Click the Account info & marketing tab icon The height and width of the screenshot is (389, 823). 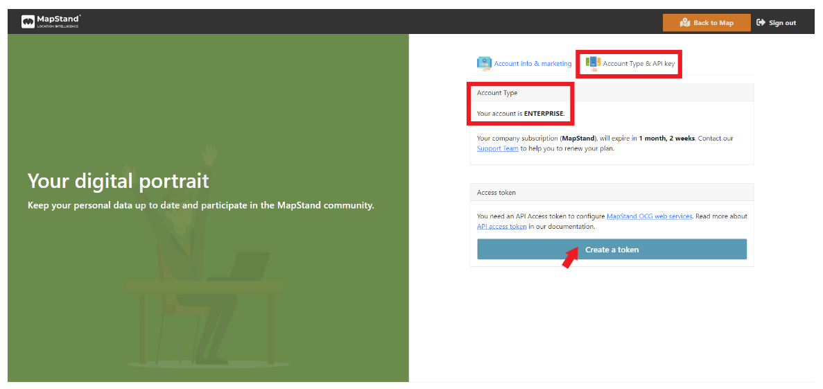click(x=484, y=64)
